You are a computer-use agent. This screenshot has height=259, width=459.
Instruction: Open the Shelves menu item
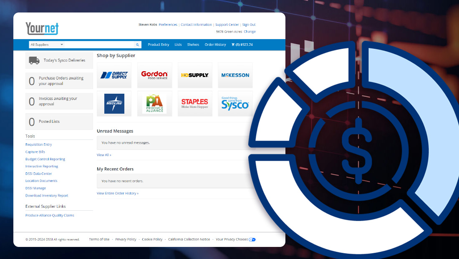(x=193, y=45)
